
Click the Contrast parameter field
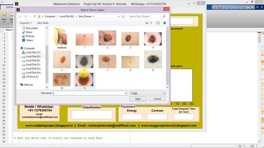[x=157, y=117]
